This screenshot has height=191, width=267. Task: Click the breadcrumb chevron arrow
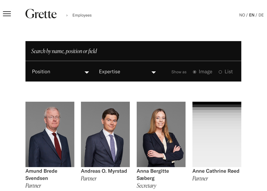[67, 15]
